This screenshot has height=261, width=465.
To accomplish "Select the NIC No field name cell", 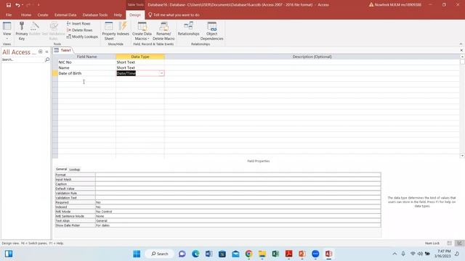I will (x=86, y=62).
